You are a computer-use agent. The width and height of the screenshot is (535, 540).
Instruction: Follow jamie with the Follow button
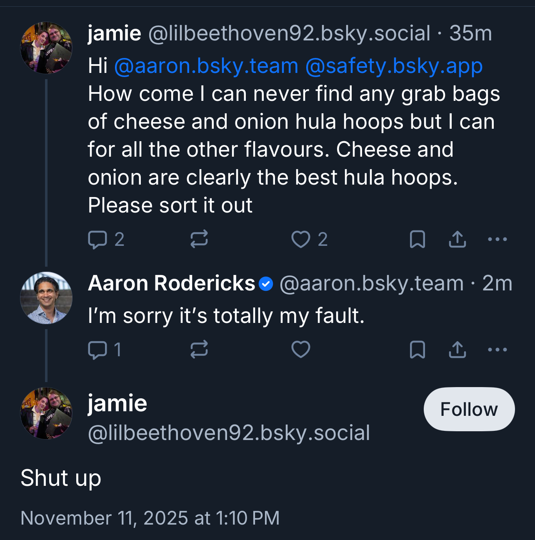469,409
